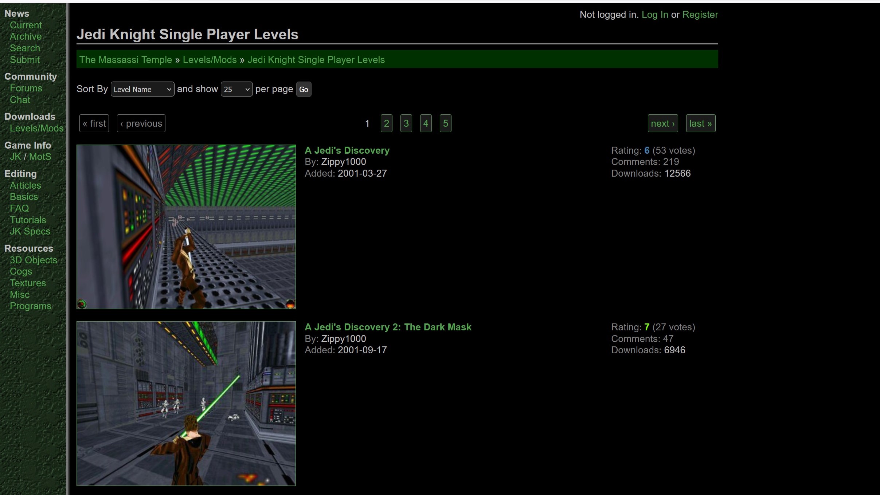This screenshot has height=495, width=880.
Task: Open Programs under Resources
Action: (31, 306)
